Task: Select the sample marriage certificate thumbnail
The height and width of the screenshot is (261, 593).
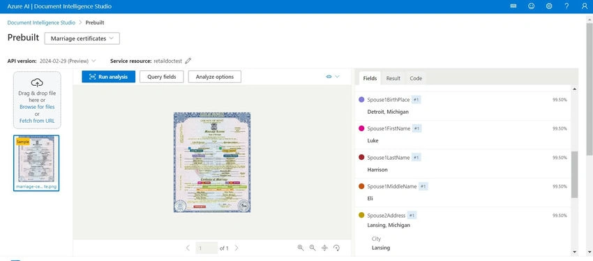Action: (36, 163)
